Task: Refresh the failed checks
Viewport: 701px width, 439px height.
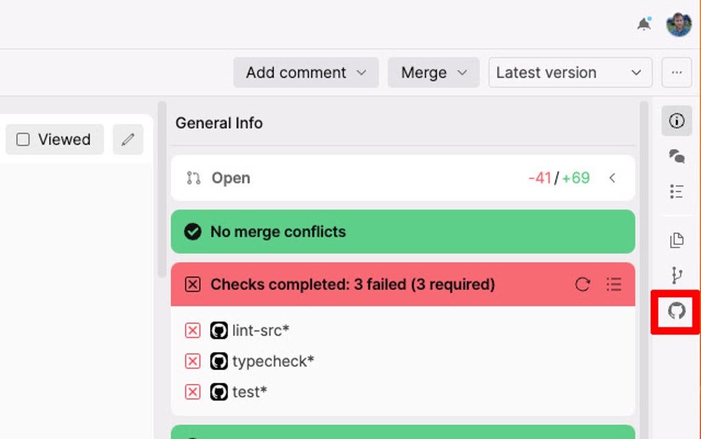Action: pos(583,284)
